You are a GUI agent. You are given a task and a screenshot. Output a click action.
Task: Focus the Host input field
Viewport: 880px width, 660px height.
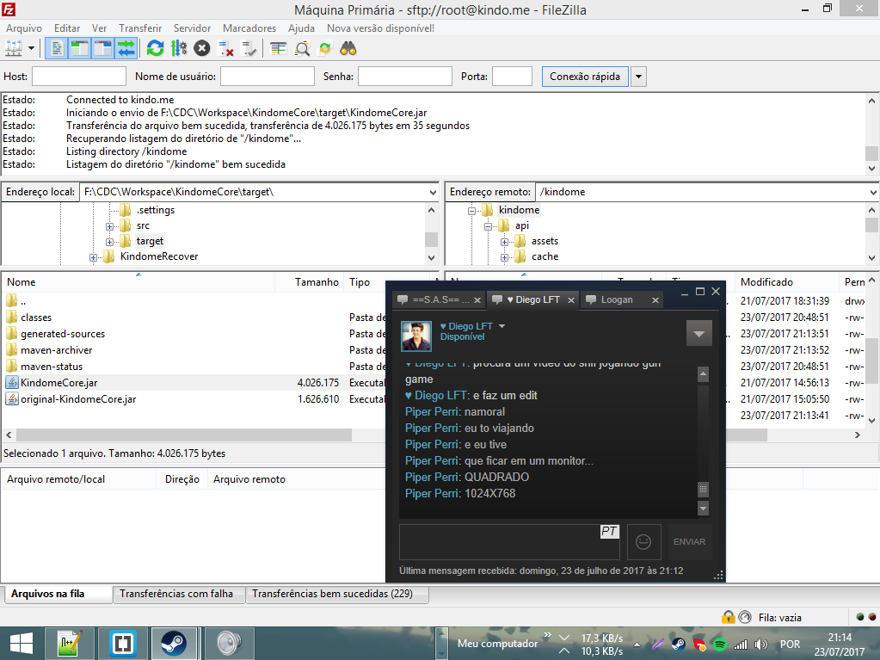click(79, 77)
